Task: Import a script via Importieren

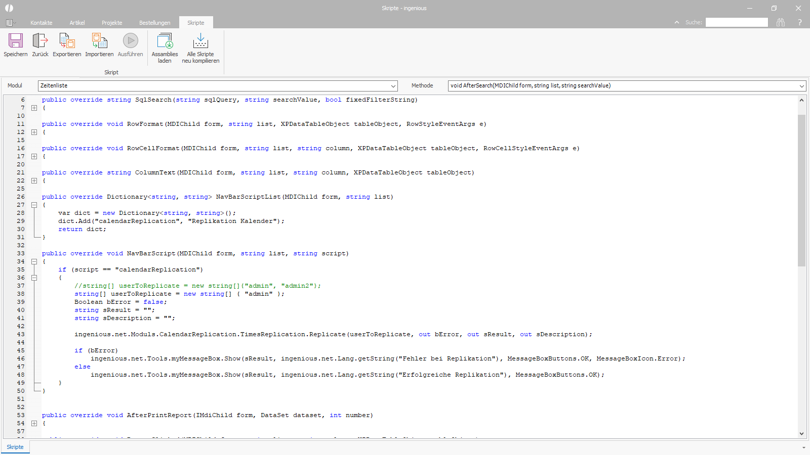Action: tap(99, 45)
